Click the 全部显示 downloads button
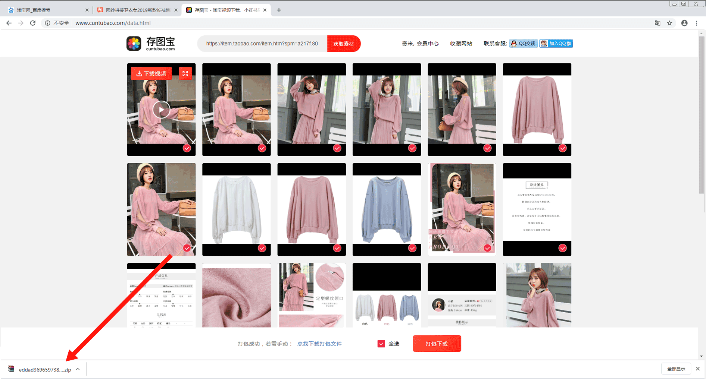Image resolution: width=706 pixels, height=379 pixels. pos(676,369)
